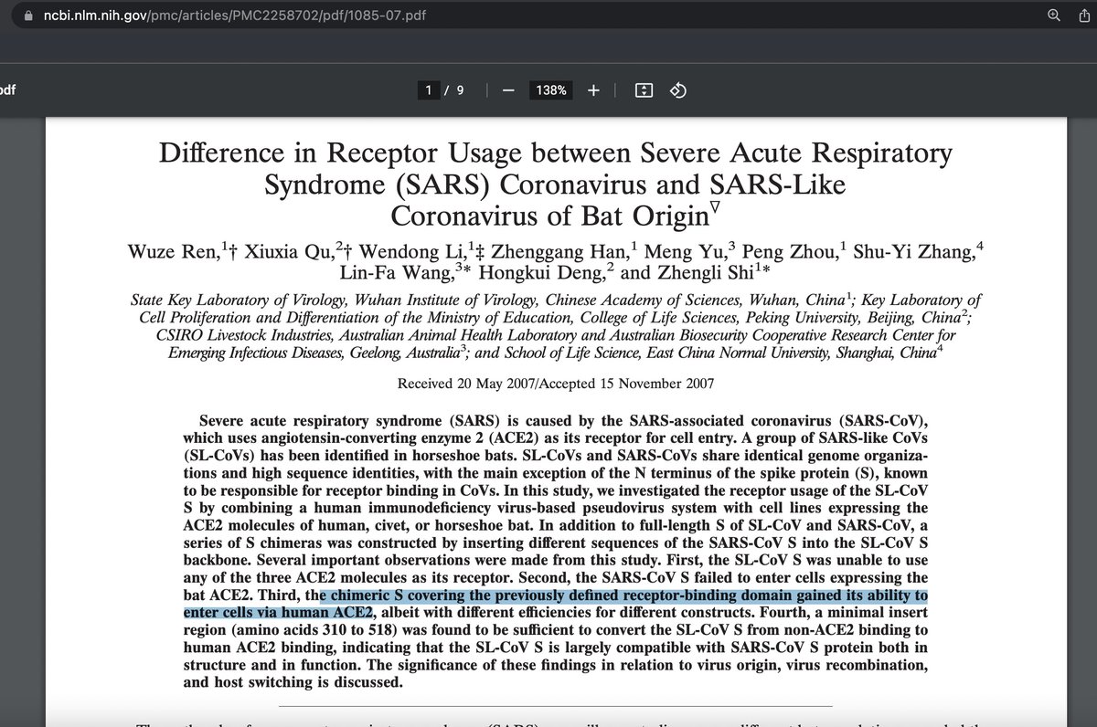Viewport: 1097px width, 727px height.
Task: Click the fit to page icon
Action: (x=644, y=90)
